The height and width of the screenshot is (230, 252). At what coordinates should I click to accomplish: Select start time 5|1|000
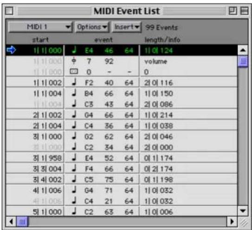(47, 212)
